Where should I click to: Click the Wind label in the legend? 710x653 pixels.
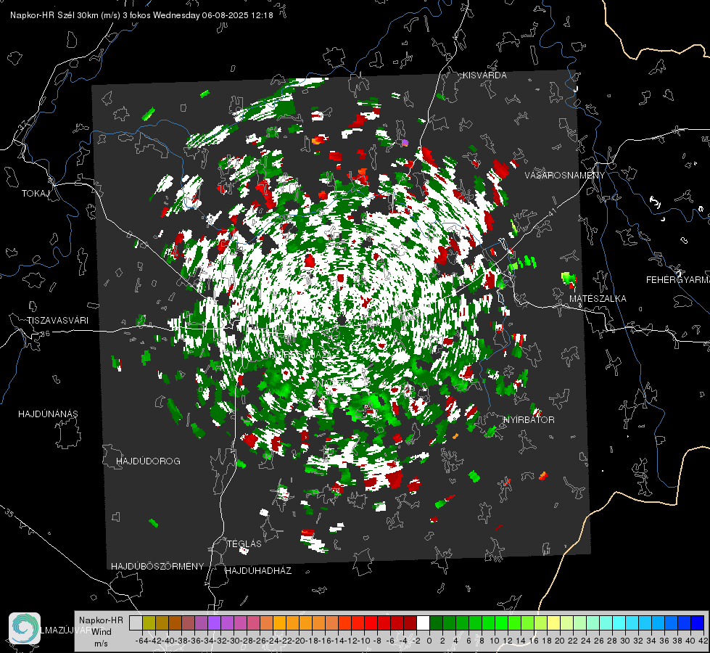click(x=102, y=632)
